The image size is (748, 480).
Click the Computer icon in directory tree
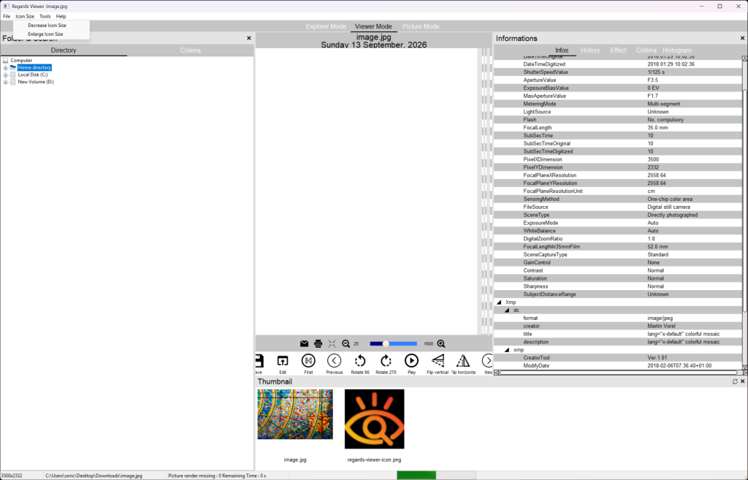tap(6, 61)
